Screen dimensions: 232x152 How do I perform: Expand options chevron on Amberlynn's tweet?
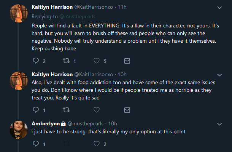pyautogui.click(x=219, y=124)
